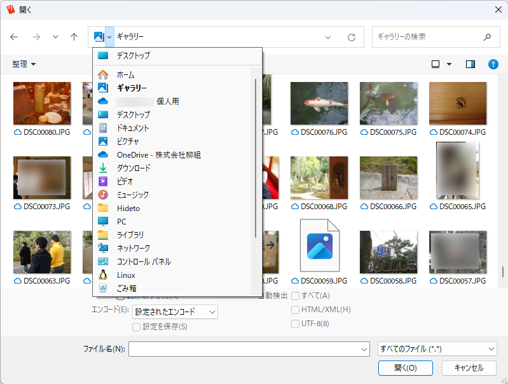Select the DSC00074.JPG thumbnail
The height and width of the screenshot is (384, 508).
click(458, 104)
